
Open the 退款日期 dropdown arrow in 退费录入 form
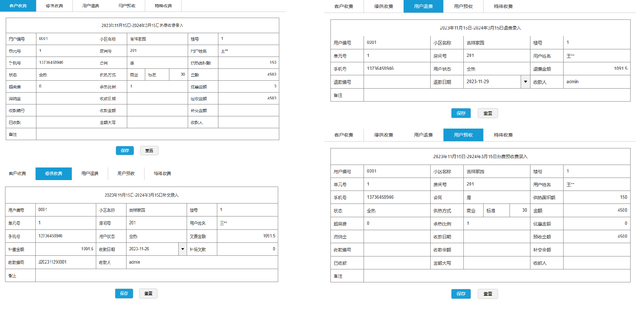tap(525, 82)
